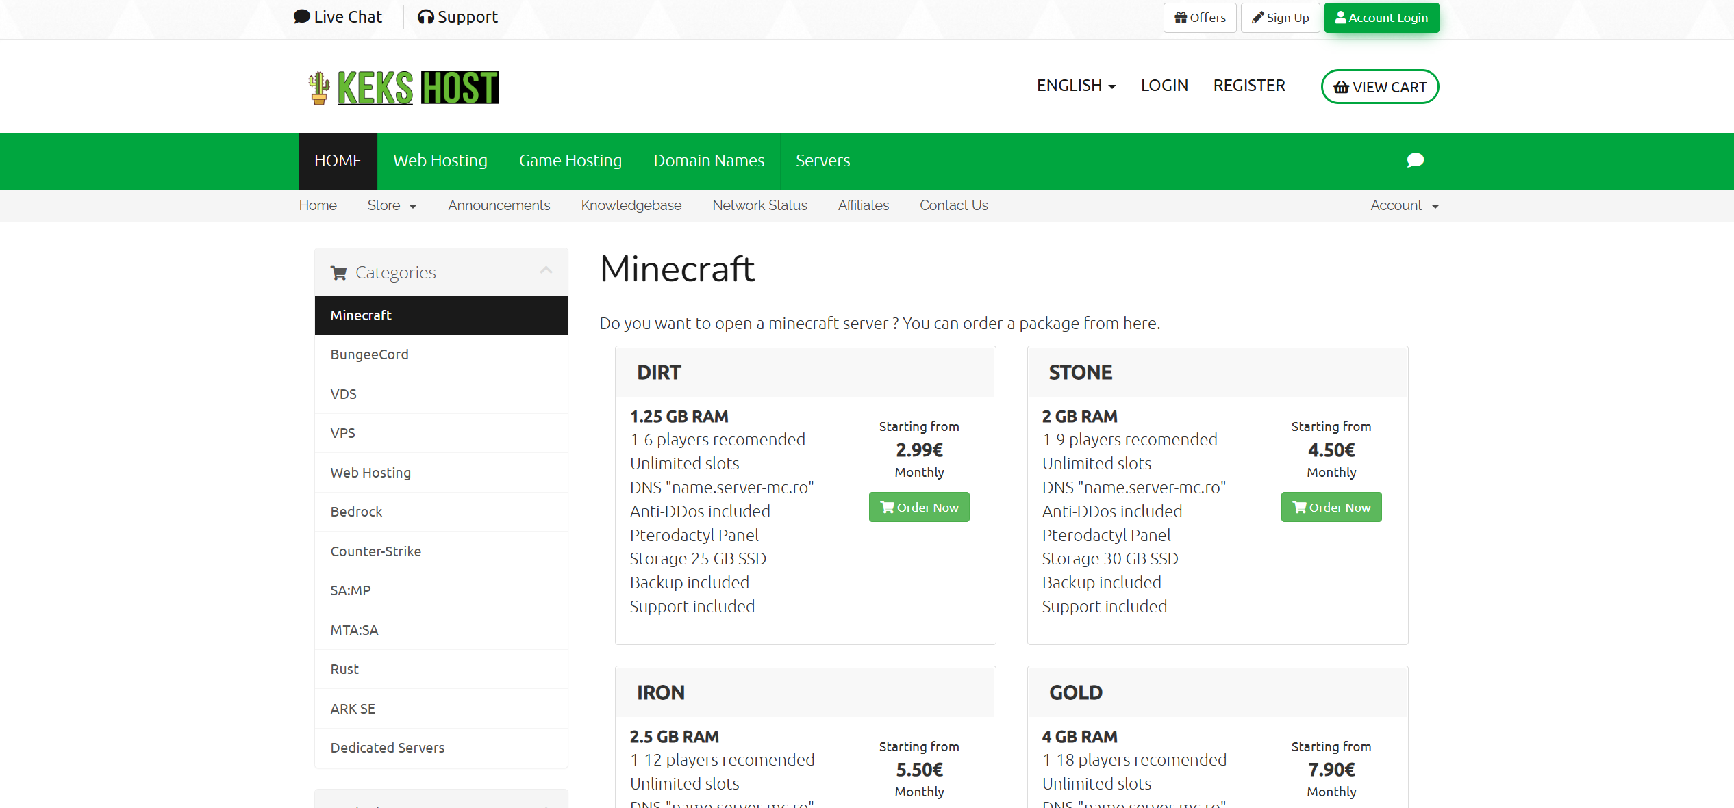Open the Affiliates page
The image size is (1734, 808).
[x=864, y=205]
